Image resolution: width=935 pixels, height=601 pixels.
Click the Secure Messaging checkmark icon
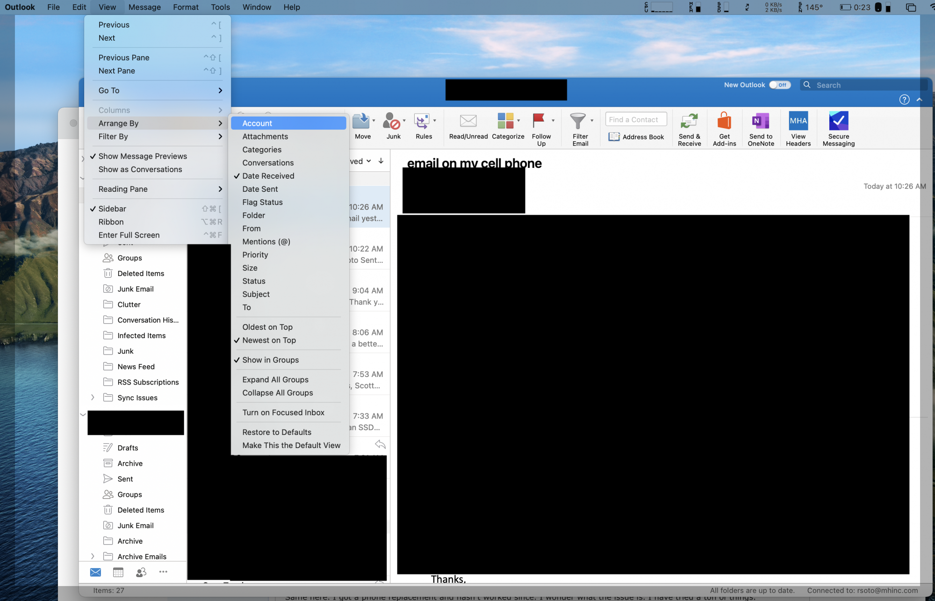tap(838, 122)
